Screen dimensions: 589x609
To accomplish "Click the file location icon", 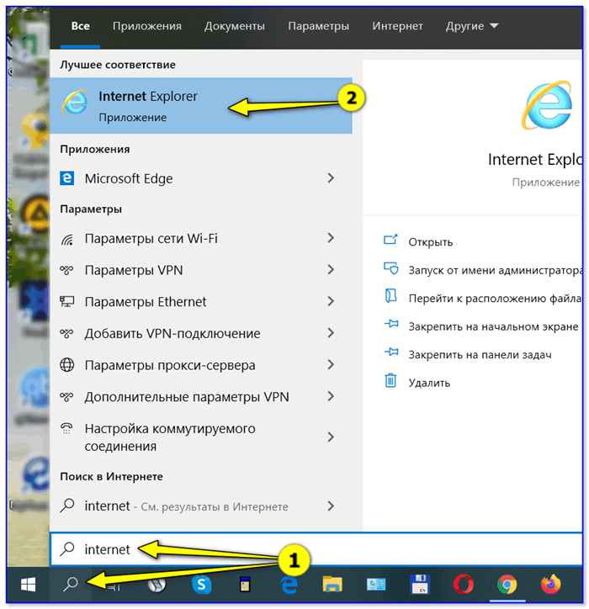I will point(390,296).
